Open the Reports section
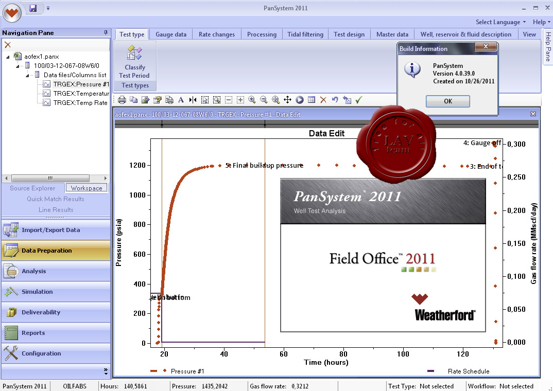 tap(56, 333)
